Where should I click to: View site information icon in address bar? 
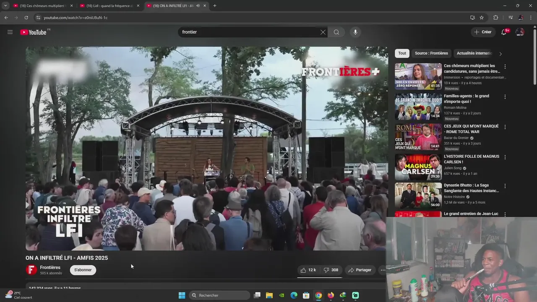coord(38,18)
